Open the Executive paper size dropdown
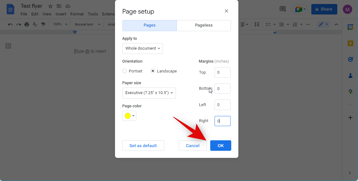This screenshot has width=358, height=181. pyautogui.click(x=149, y=93)
